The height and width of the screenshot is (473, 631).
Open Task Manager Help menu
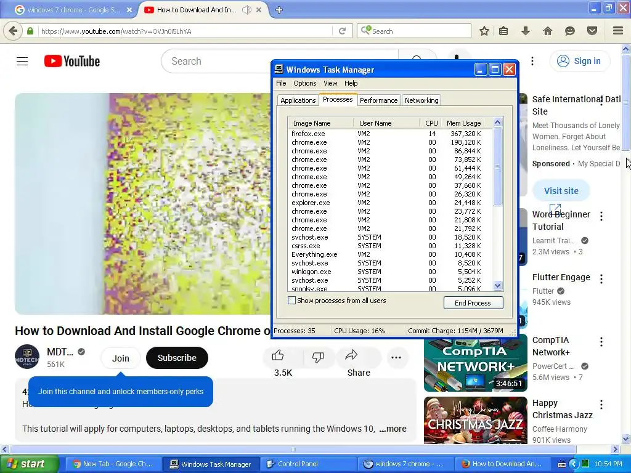351,83
